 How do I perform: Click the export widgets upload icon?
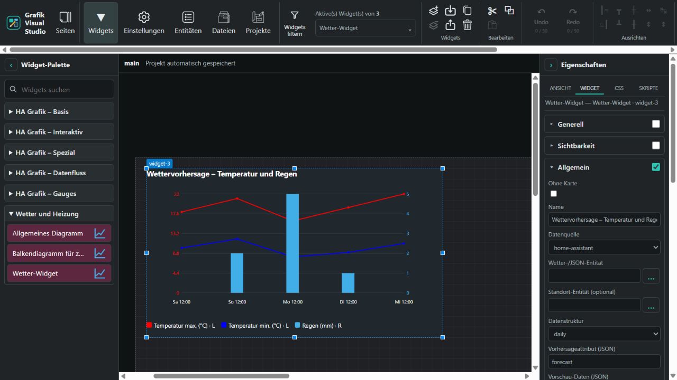[x=450, y=25]
